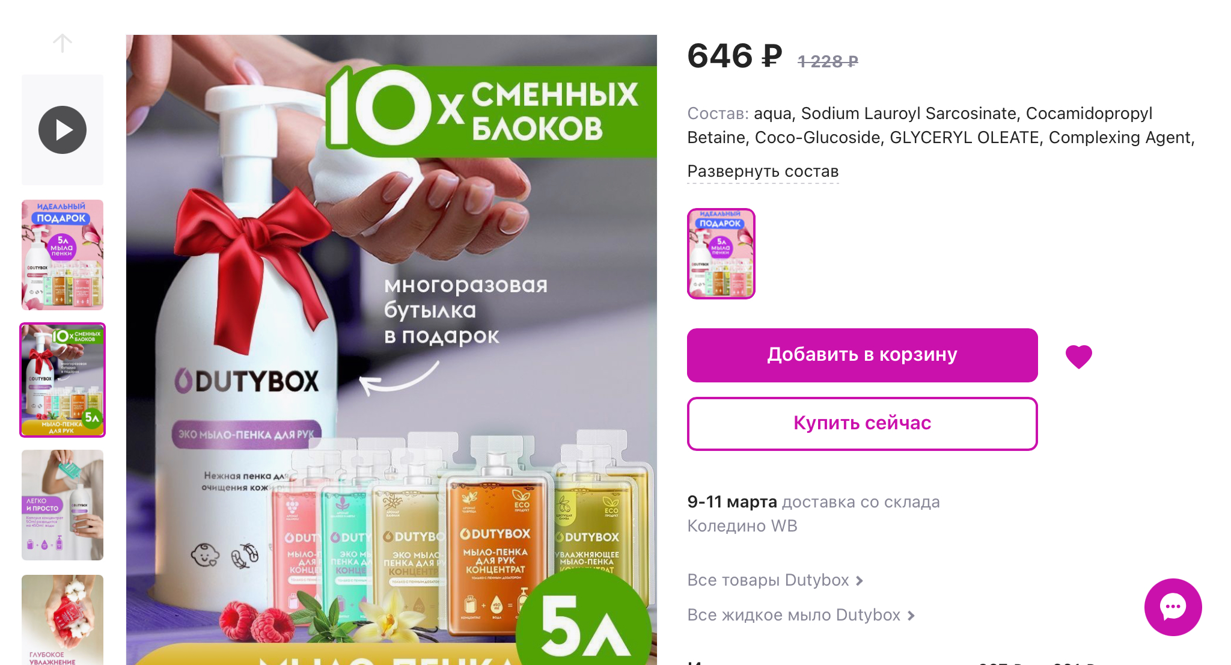The width and height of the screenshot is (1231, 665).
Task: Click the Купить сейчас button
Action: click(863, 423)
